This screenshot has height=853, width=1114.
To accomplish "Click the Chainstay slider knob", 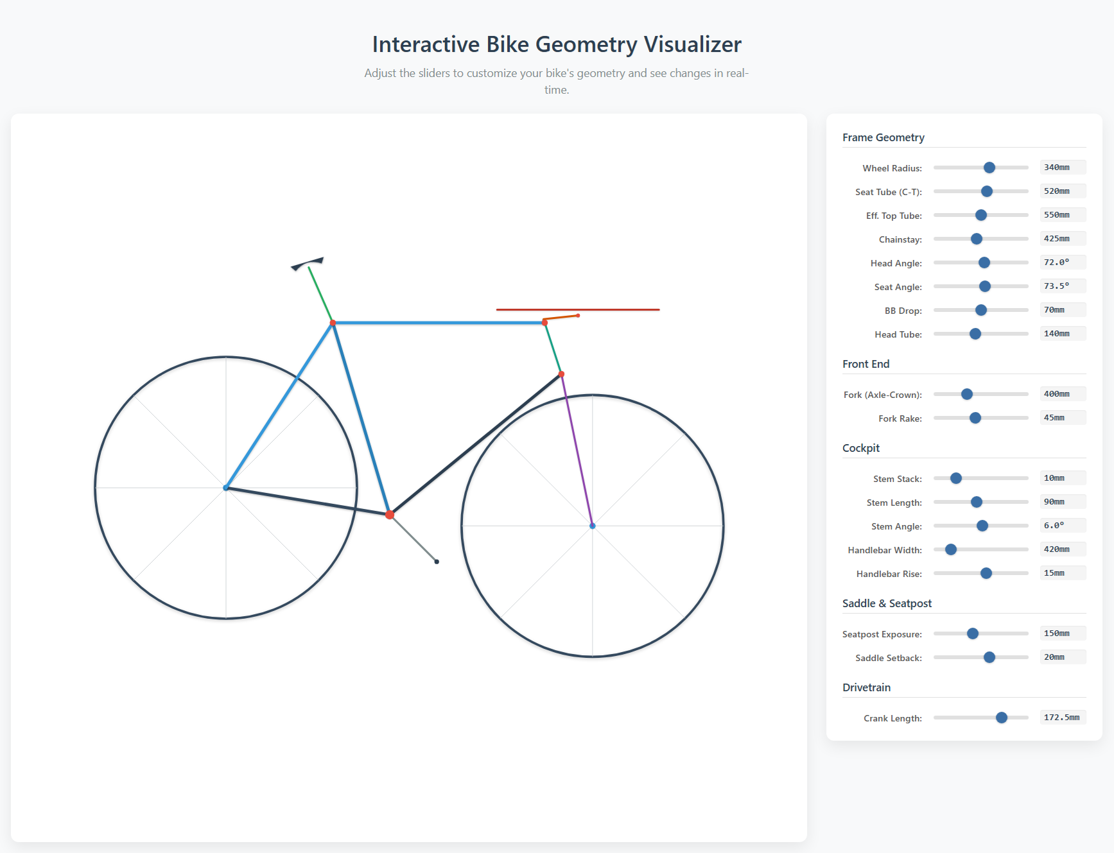I will (977, 239).
